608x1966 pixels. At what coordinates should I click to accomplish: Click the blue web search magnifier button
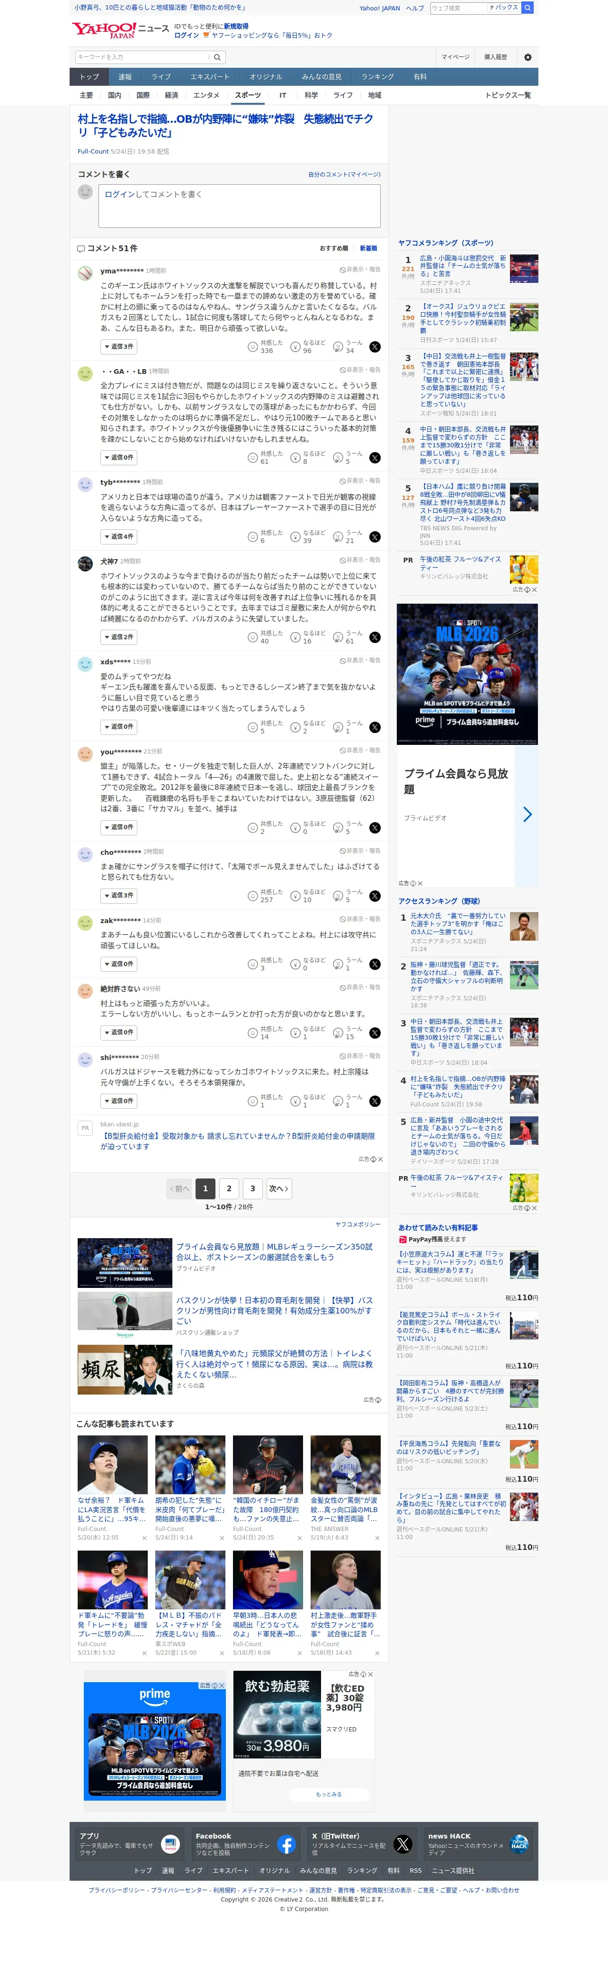click(527, 8)
